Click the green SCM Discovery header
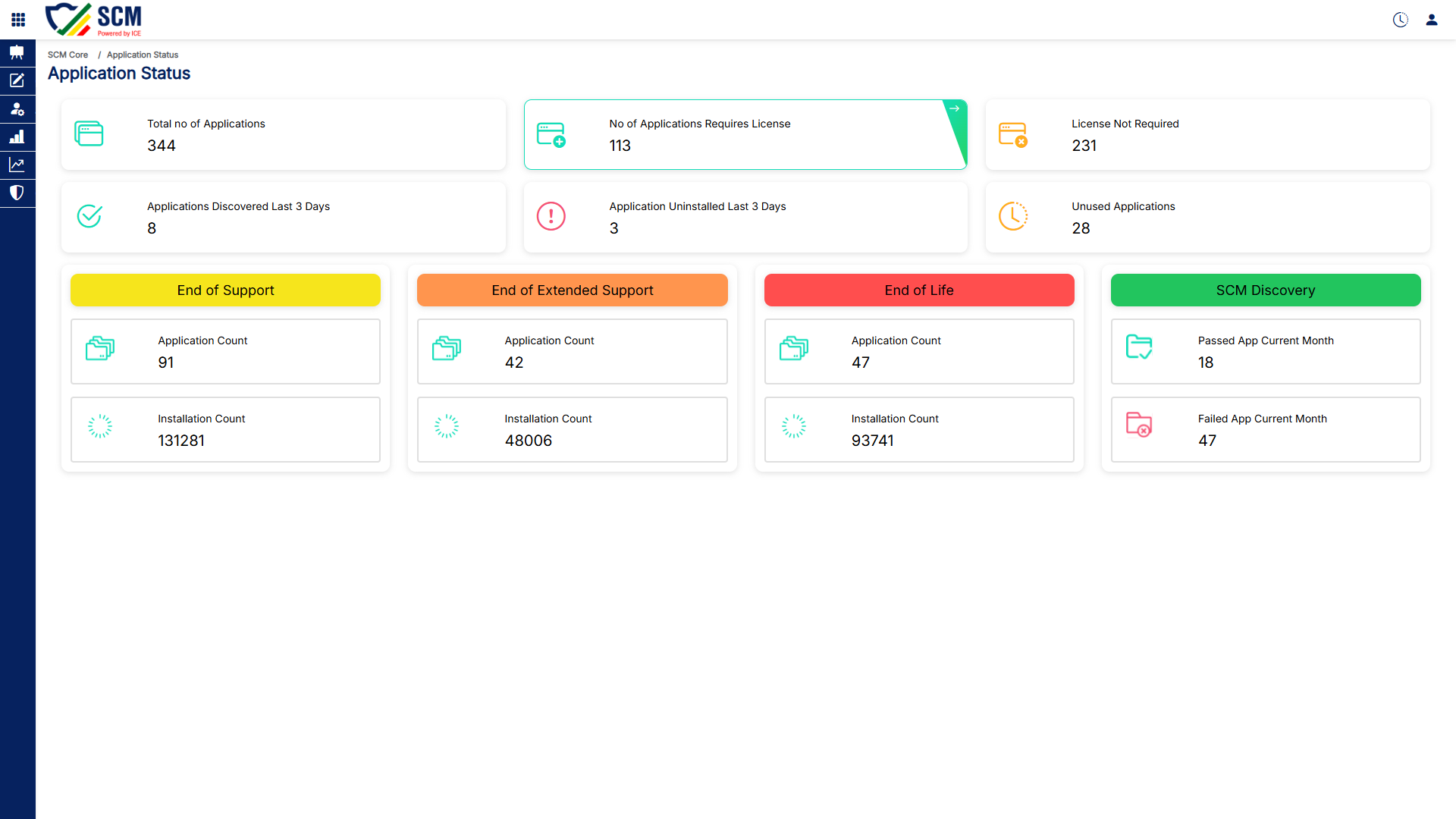The height and width of the screenshot is (819, 1456). [x=1266, y=290]
